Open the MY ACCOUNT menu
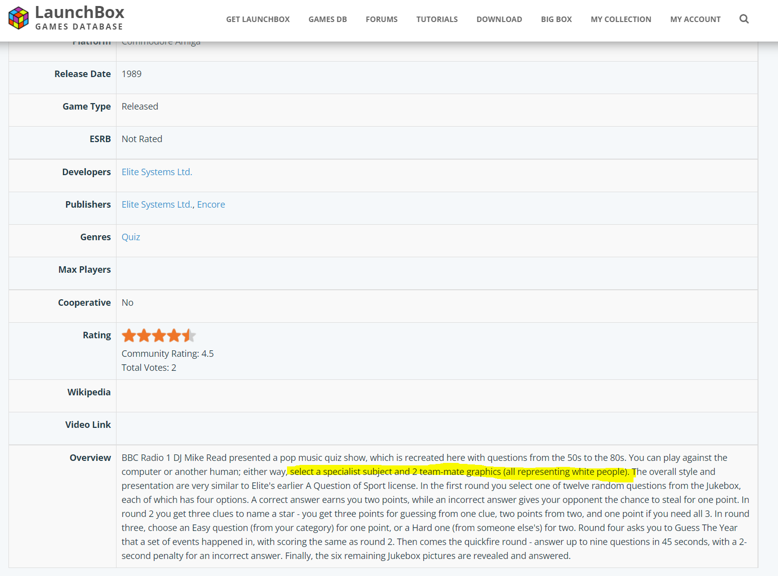Screen dimensions: 778x576 (695, 20)
